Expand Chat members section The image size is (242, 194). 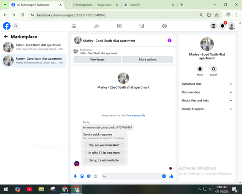pos(207,92)
